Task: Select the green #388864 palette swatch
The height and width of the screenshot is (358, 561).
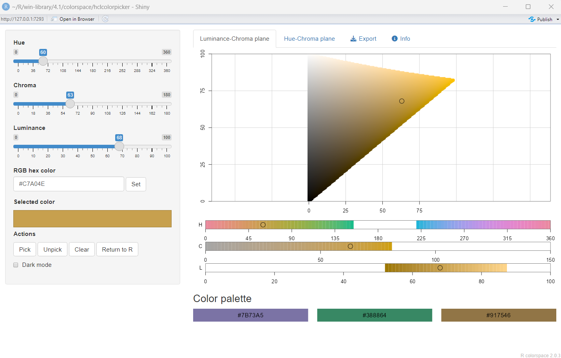Action: pos(374,315)
